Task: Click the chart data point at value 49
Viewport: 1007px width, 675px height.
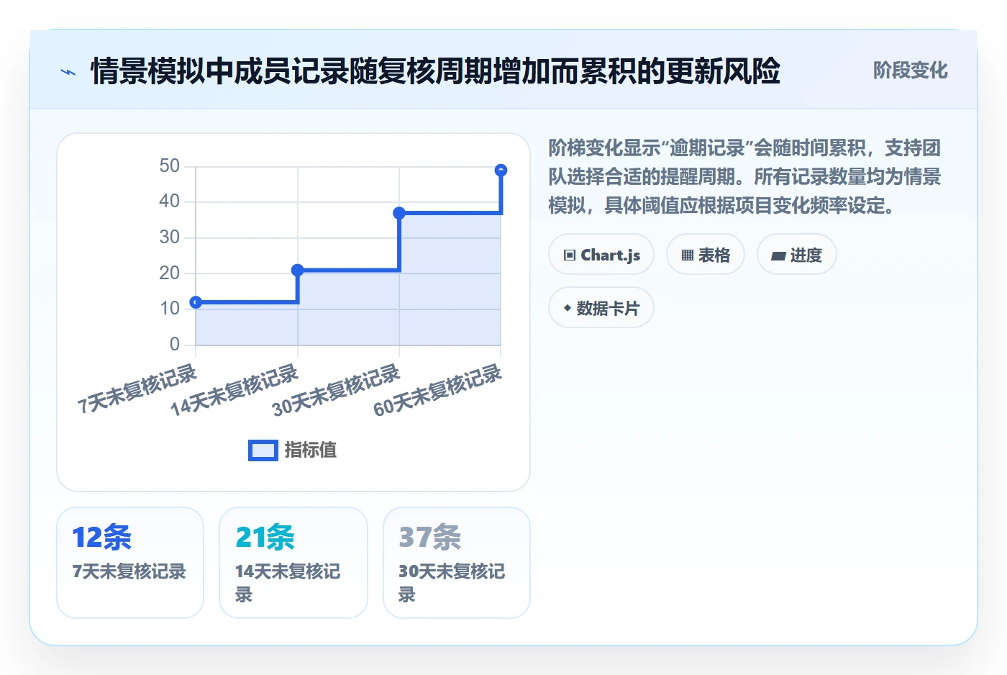Action: (501, 171)
